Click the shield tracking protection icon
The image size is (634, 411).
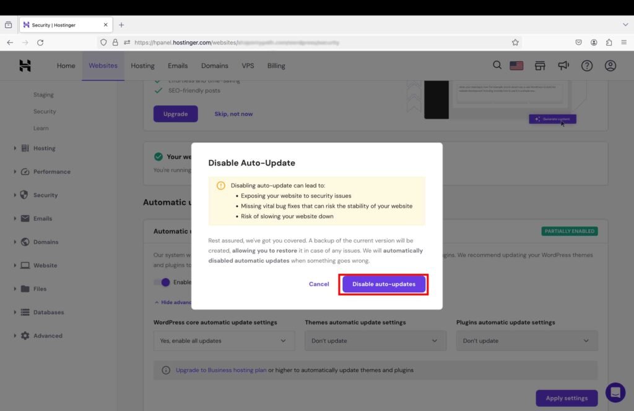click(x=103, y=43)
